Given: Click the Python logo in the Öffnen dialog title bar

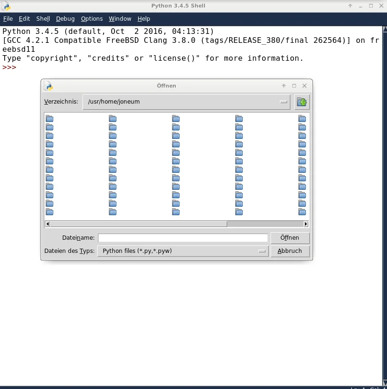Looking at the screenshot, I should pyautogui.click(x=48, y=86).
